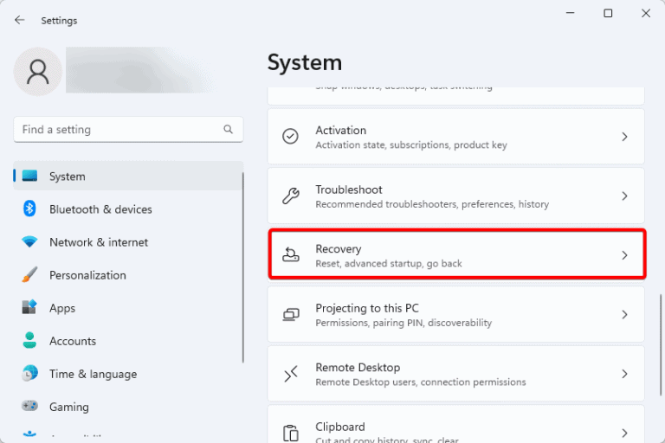Screen dimensions: 665x443
Task: Expand Projecting to this PC chevron
Action: (x=624, y=315)
